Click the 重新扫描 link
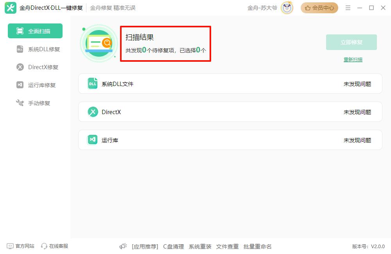This screenshot has width=391, height=254. pyautogui.click(x=353, y=60)
